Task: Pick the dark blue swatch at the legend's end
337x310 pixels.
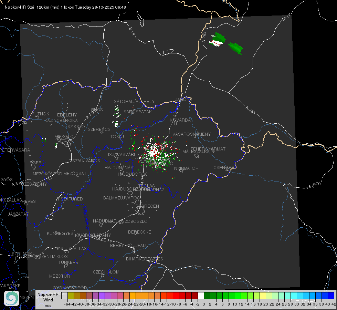Action: coord(331,296)
